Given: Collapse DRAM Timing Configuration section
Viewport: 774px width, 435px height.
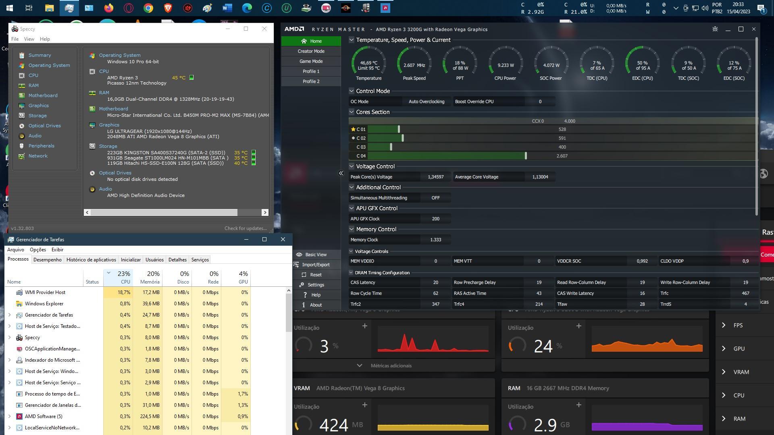Looking at the screenshot, I should 351,273.
